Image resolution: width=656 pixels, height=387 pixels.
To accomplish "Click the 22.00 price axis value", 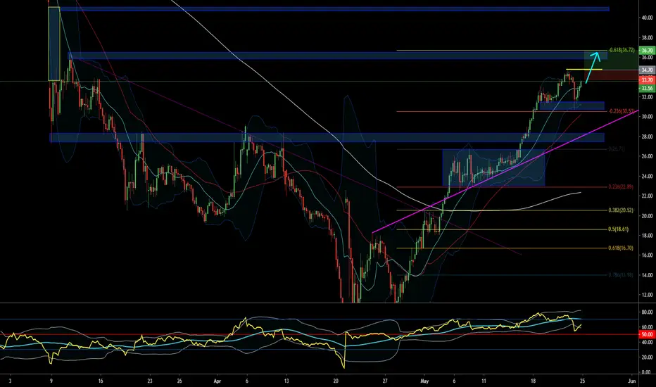I will [x=647, y=196].
